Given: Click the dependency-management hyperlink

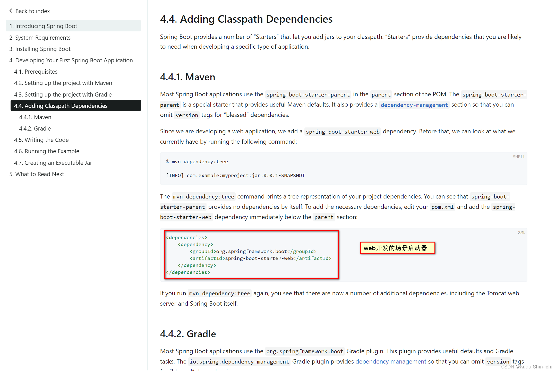Looking at the screenshot, I should (x=414, y=105).
